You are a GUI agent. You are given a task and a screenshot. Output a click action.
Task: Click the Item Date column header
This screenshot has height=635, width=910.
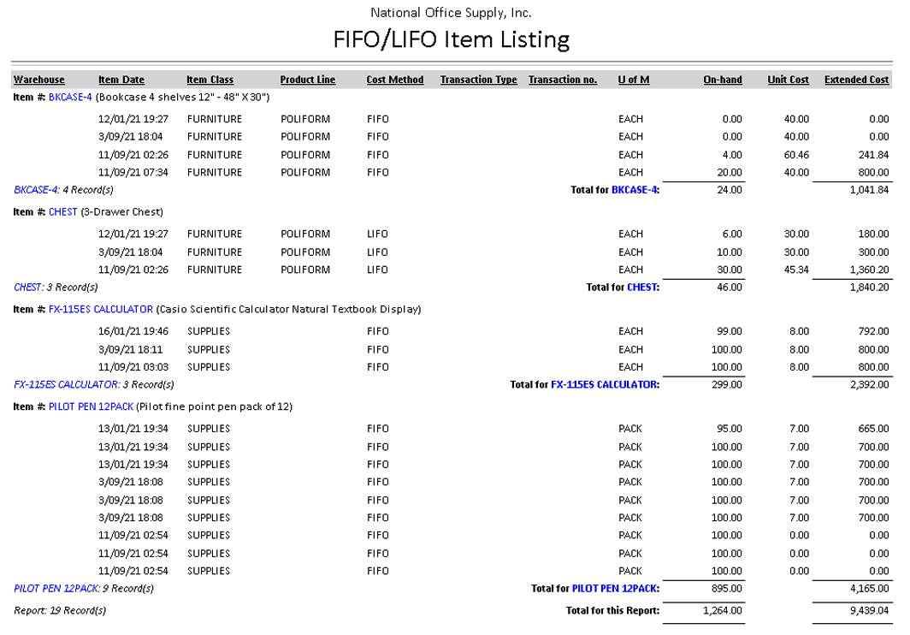pos(121,80)
